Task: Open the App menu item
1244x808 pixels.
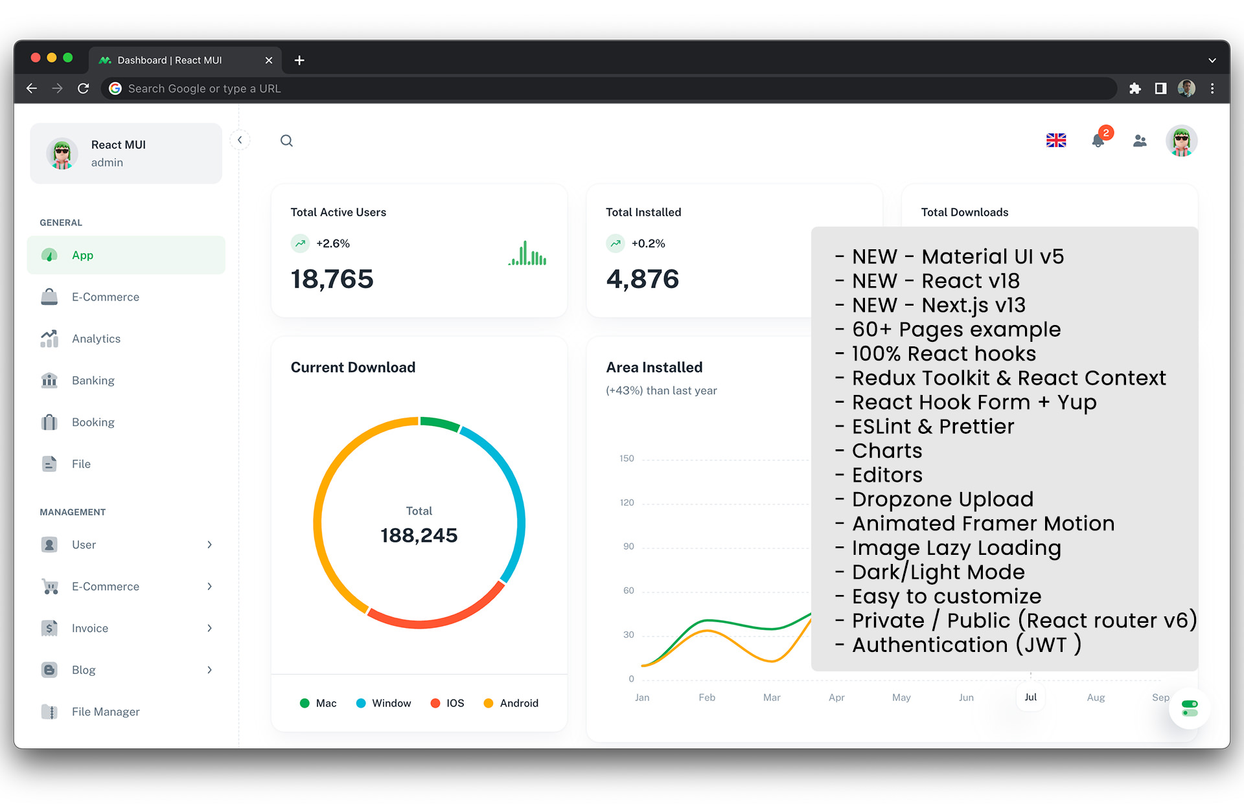Action: (126, 255)
